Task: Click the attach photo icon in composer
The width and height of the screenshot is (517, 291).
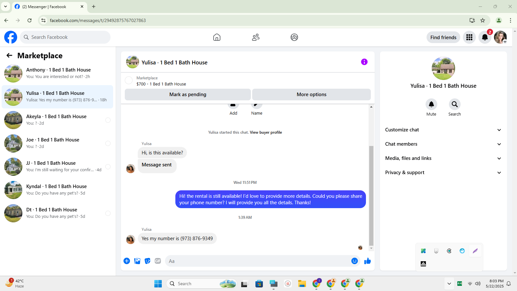Action: point(137,261)
